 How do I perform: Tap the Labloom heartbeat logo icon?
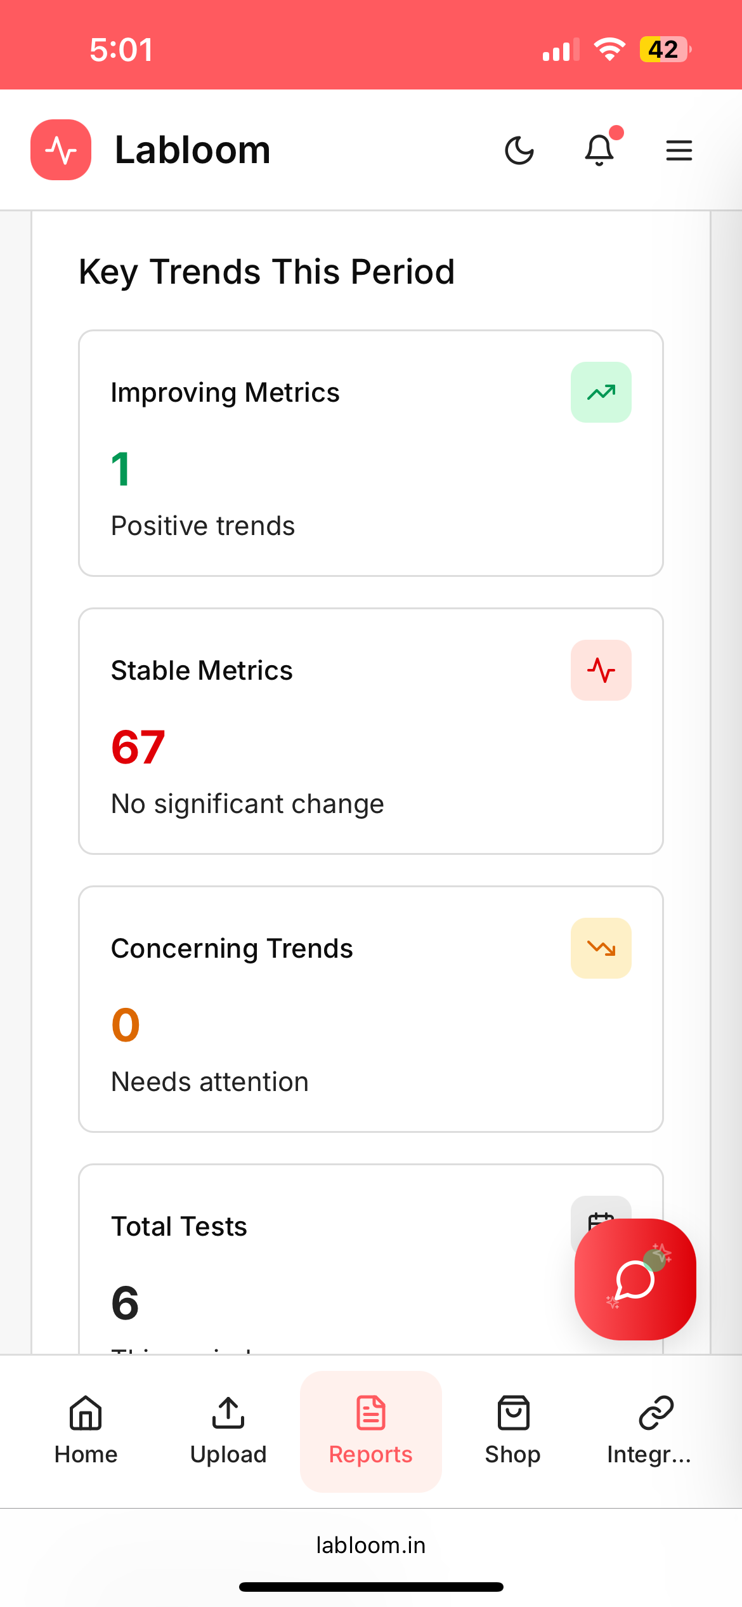(61, 150)
